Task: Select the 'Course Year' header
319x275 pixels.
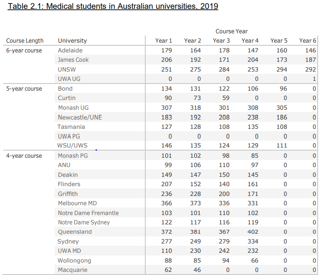Action: (231, 32)
